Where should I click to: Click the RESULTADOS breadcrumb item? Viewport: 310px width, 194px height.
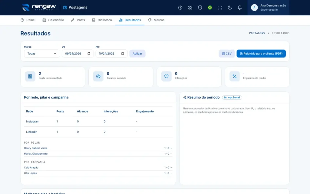point(281,33)
